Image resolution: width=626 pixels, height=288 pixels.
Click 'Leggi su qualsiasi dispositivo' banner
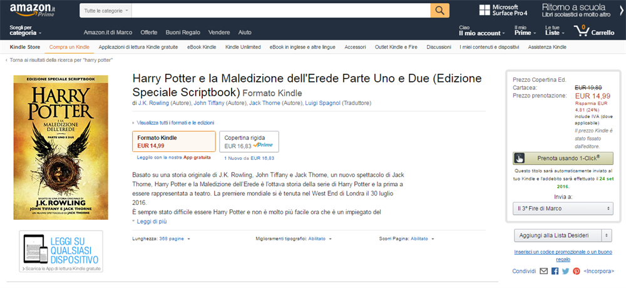tap(61, 251)
